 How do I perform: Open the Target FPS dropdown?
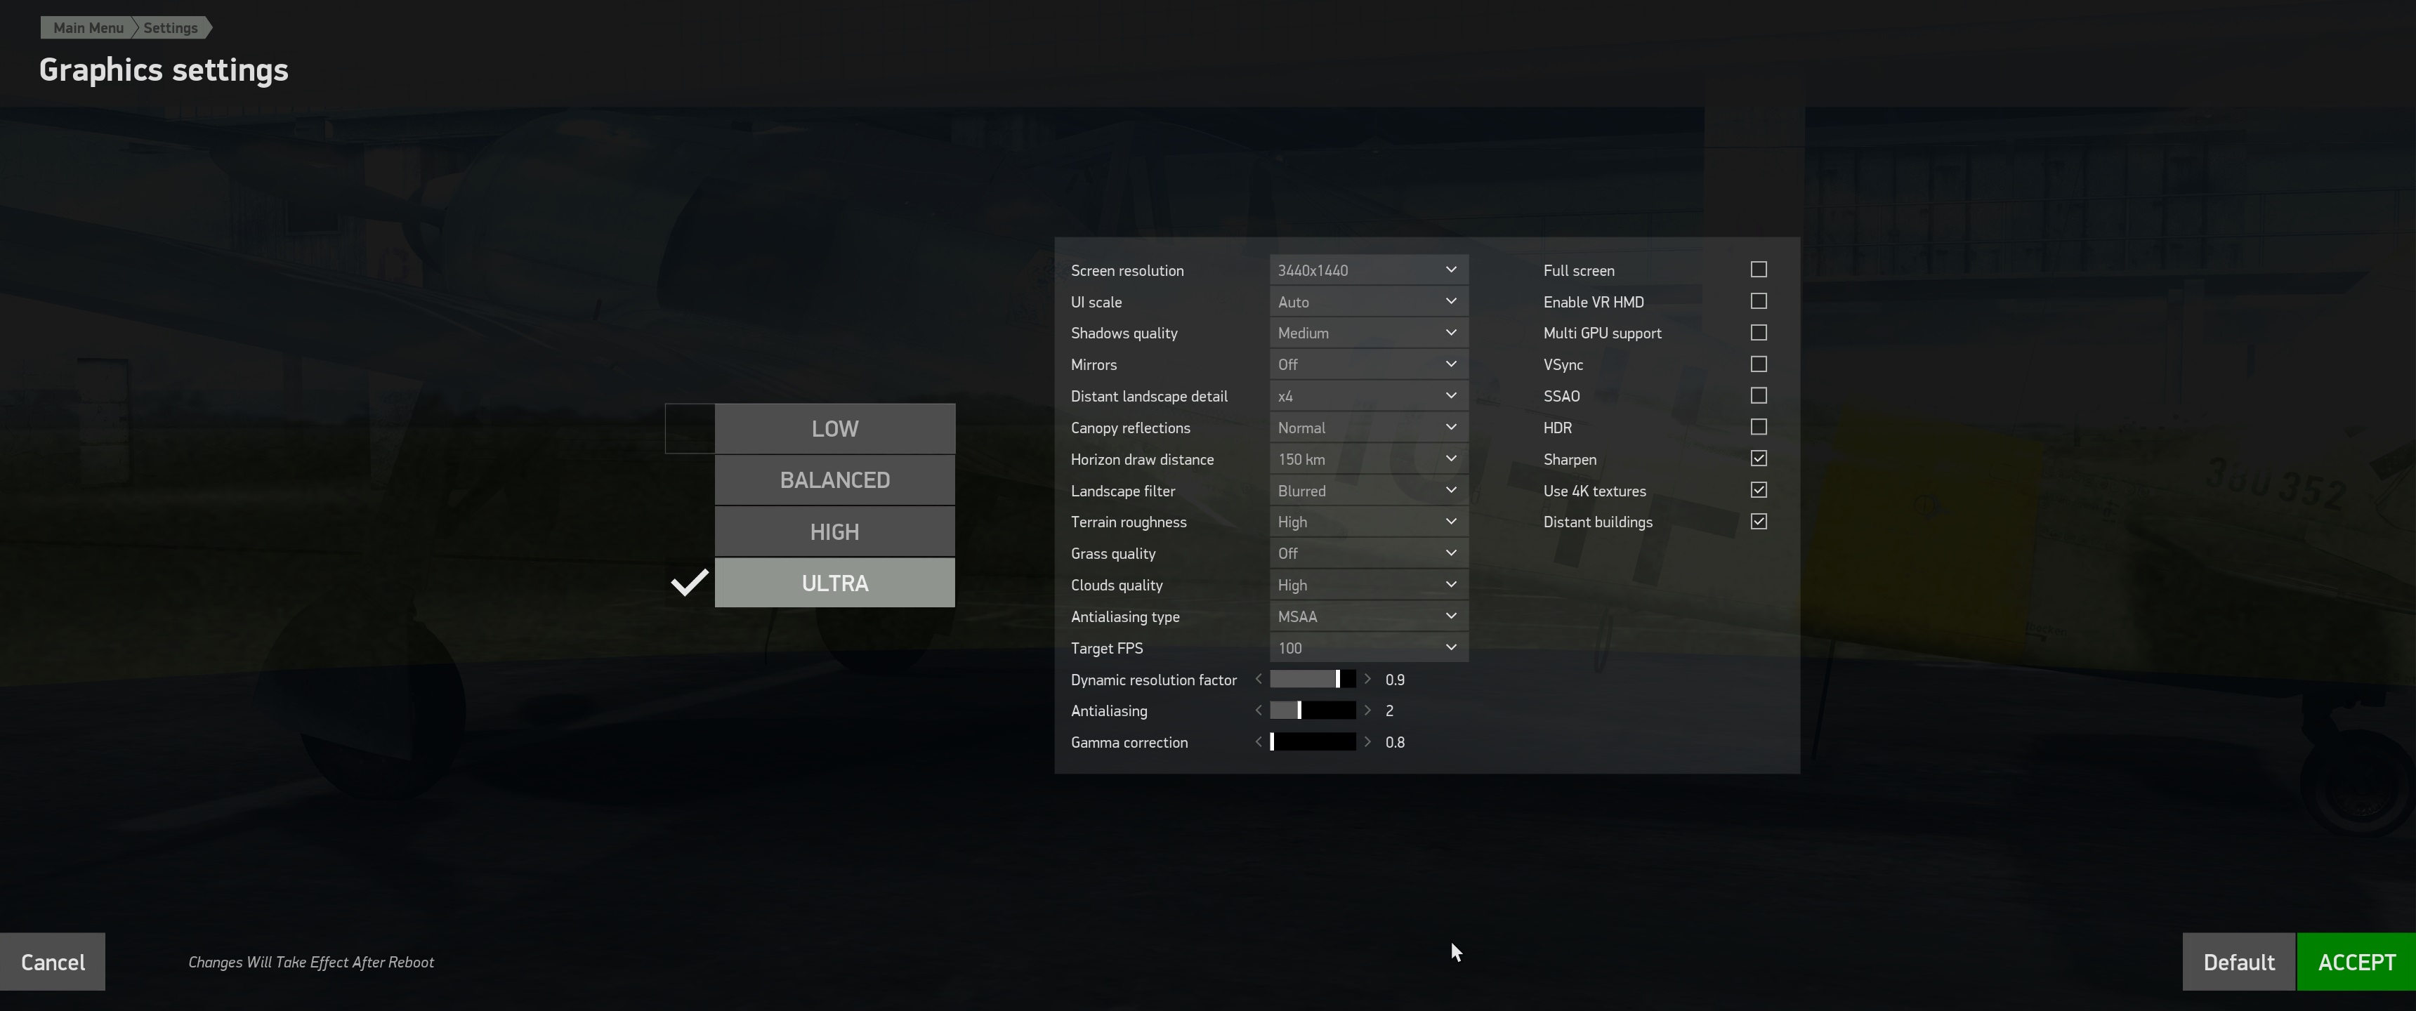pos(1368,648)
